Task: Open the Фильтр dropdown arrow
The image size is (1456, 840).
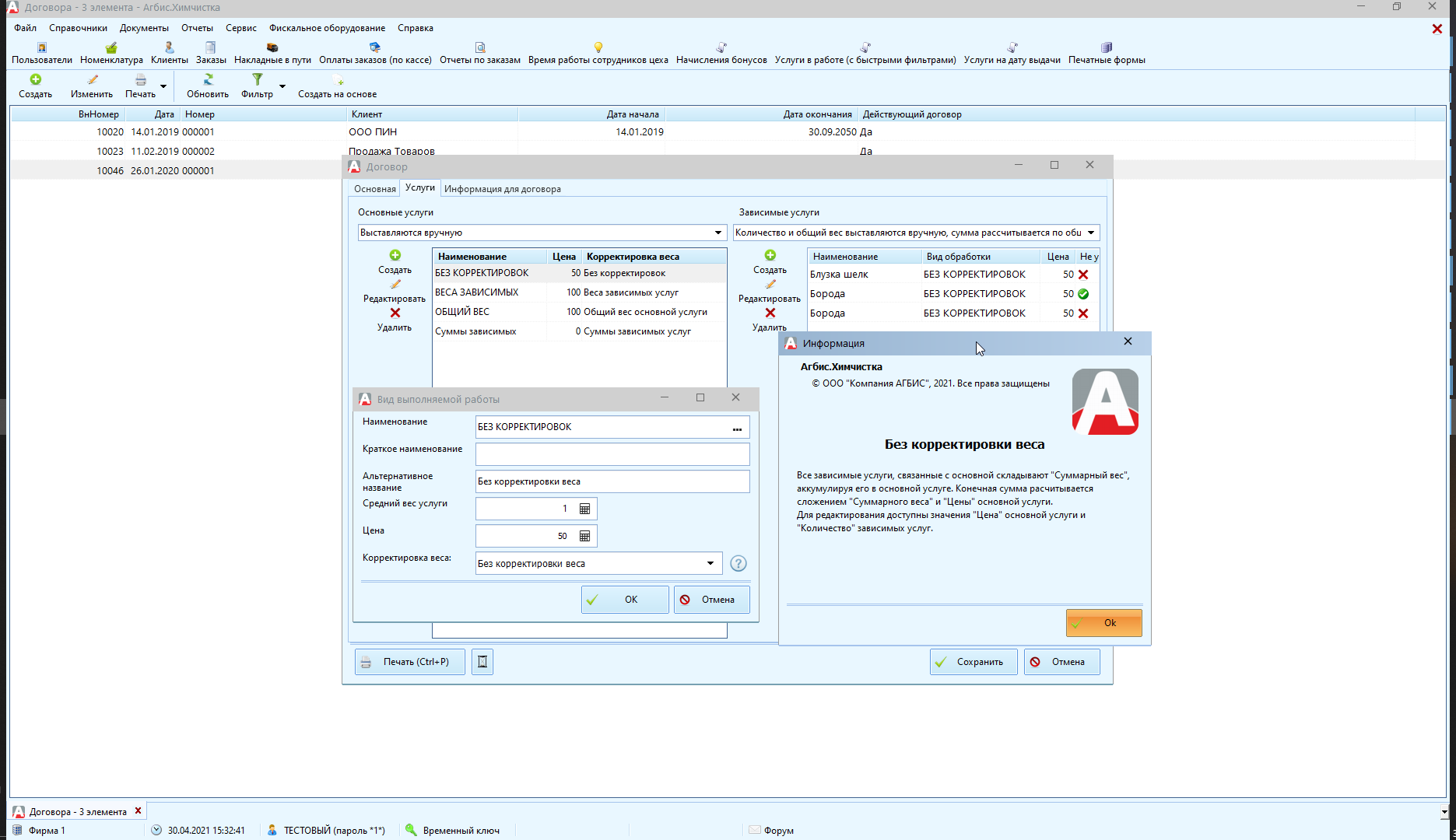Action: (282, 86)
